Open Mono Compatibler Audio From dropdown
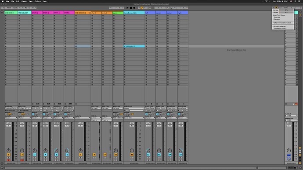This screenshot has width=303, height=170. tap(134, 108)
